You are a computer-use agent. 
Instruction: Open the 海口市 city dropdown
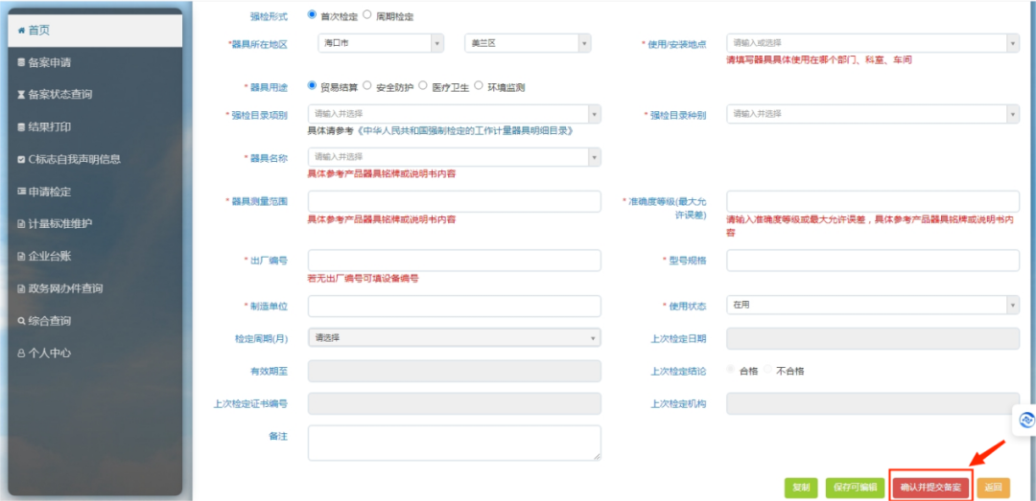coord(381,43)
